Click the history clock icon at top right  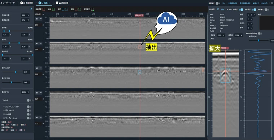pyautogui.click(x=272, y=3)
